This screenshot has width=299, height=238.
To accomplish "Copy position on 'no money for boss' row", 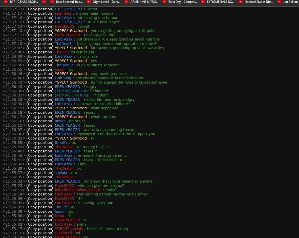I will pyautogui.click(x=40, y=147).
